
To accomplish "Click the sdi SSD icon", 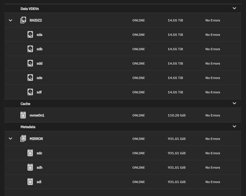I will pyautogui.click(x=30, y=182).
